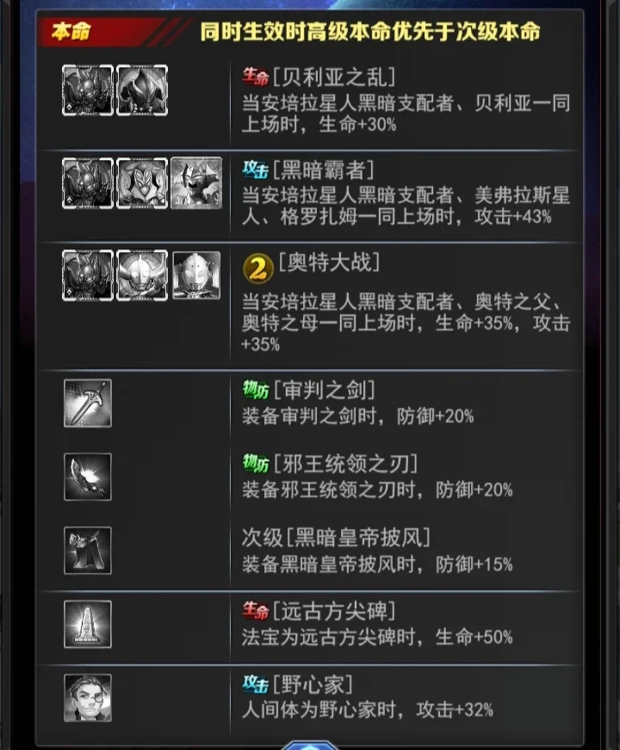Tap the 奥特之母 portrait in 奥特大战 row

[x=196, y=275]
